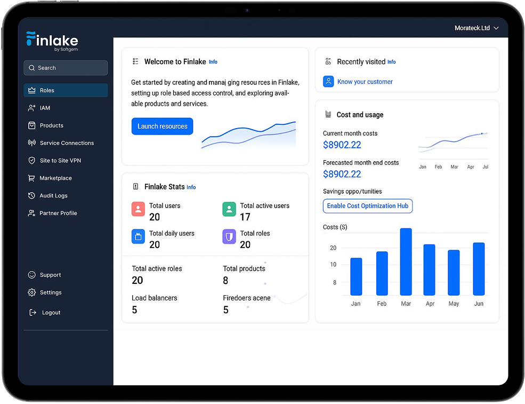Screen dimensions: 525x404
Task: Go to Service Connections page
Action: [66, 143]
